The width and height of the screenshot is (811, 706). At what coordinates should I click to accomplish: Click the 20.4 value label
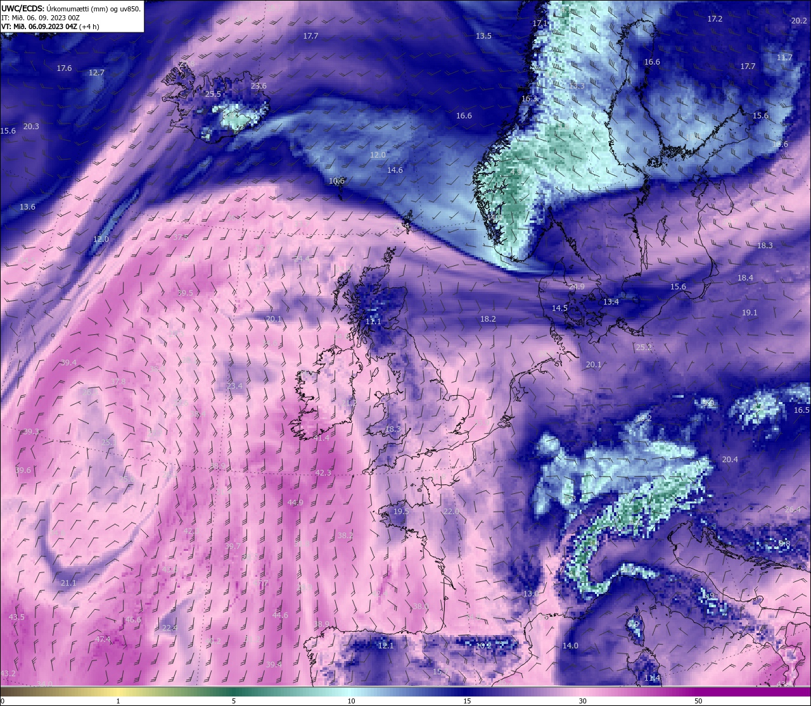point(730,460)
